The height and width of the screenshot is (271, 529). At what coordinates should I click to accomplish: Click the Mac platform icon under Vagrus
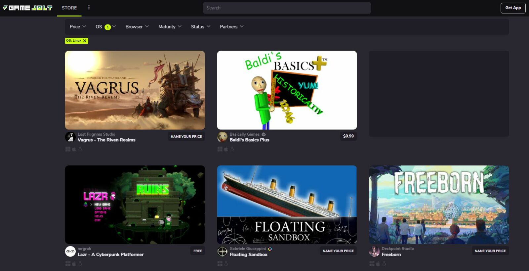74,149
